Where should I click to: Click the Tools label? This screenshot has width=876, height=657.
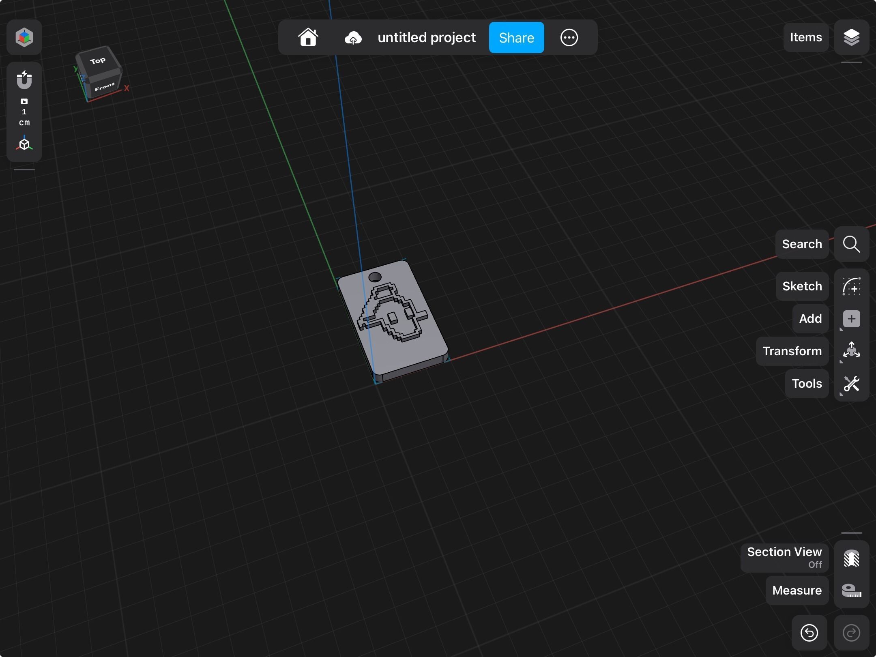tap(807, 384)
